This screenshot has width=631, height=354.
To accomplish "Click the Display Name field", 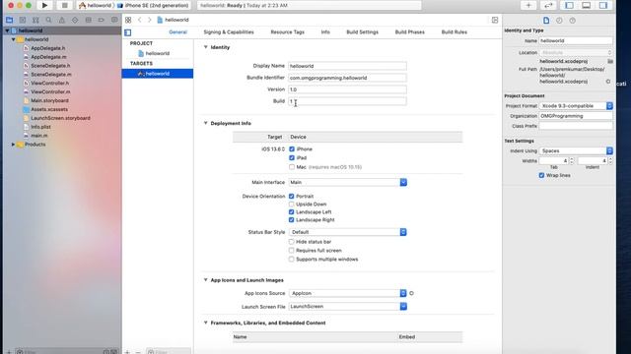I will (x=347, y=66).
